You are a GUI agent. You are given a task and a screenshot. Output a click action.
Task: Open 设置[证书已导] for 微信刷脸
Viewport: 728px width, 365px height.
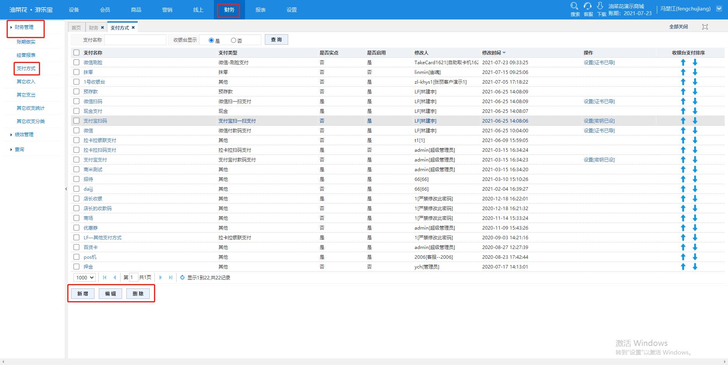599,62
